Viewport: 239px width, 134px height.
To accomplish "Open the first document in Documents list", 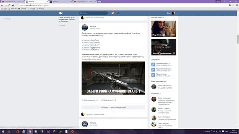I will click(x=162, y=64).
